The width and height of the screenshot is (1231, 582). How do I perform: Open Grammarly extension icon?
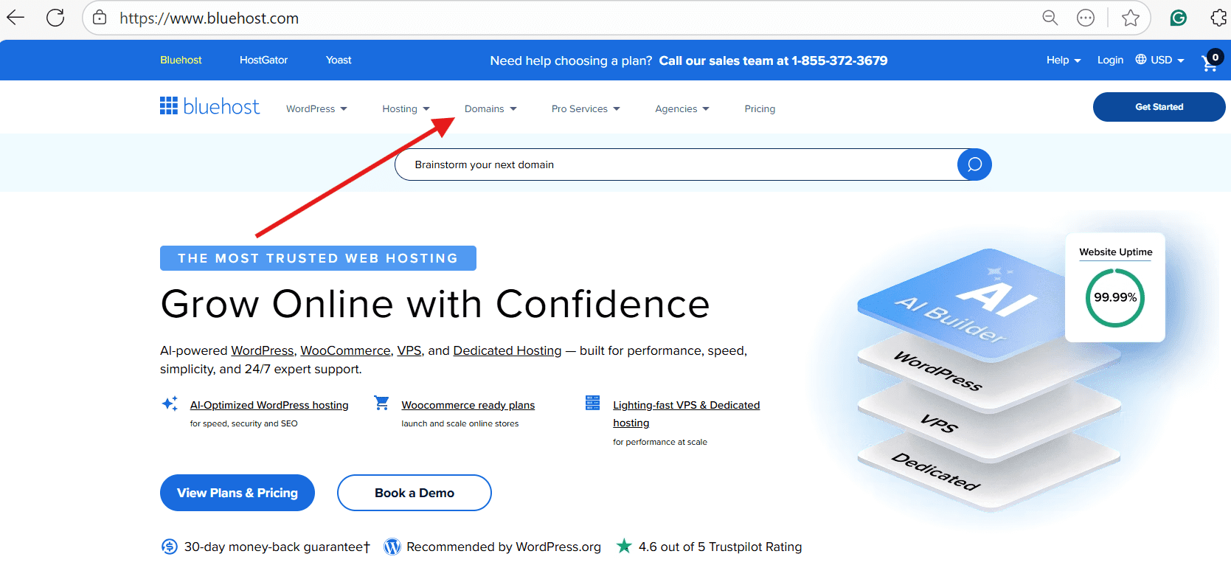[1179, 18]
